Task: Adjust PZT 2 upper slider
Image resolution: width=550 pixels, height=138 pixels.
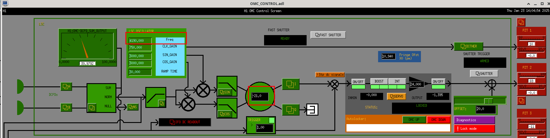Action: [x=532, y=75]
